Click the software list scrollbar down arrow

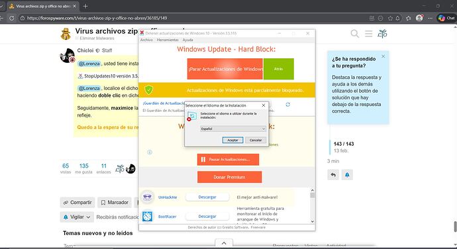point(313,221)
